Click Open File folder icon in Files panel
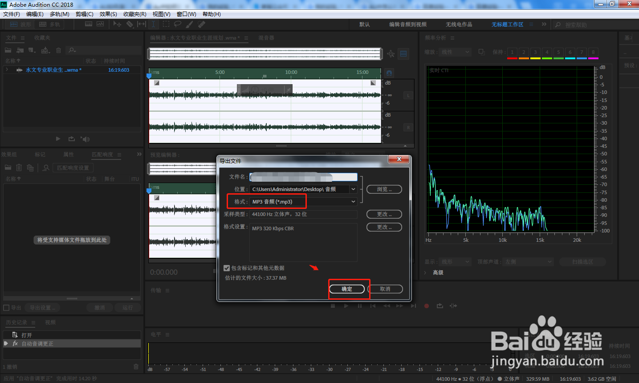 tap(8, 50)
